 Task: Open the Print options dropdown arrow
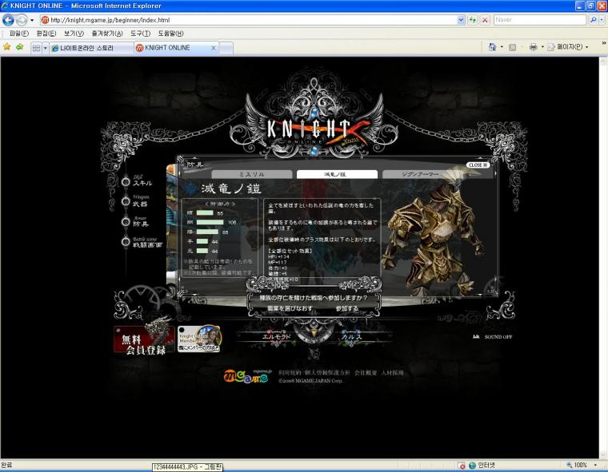(x=542, y=47)
